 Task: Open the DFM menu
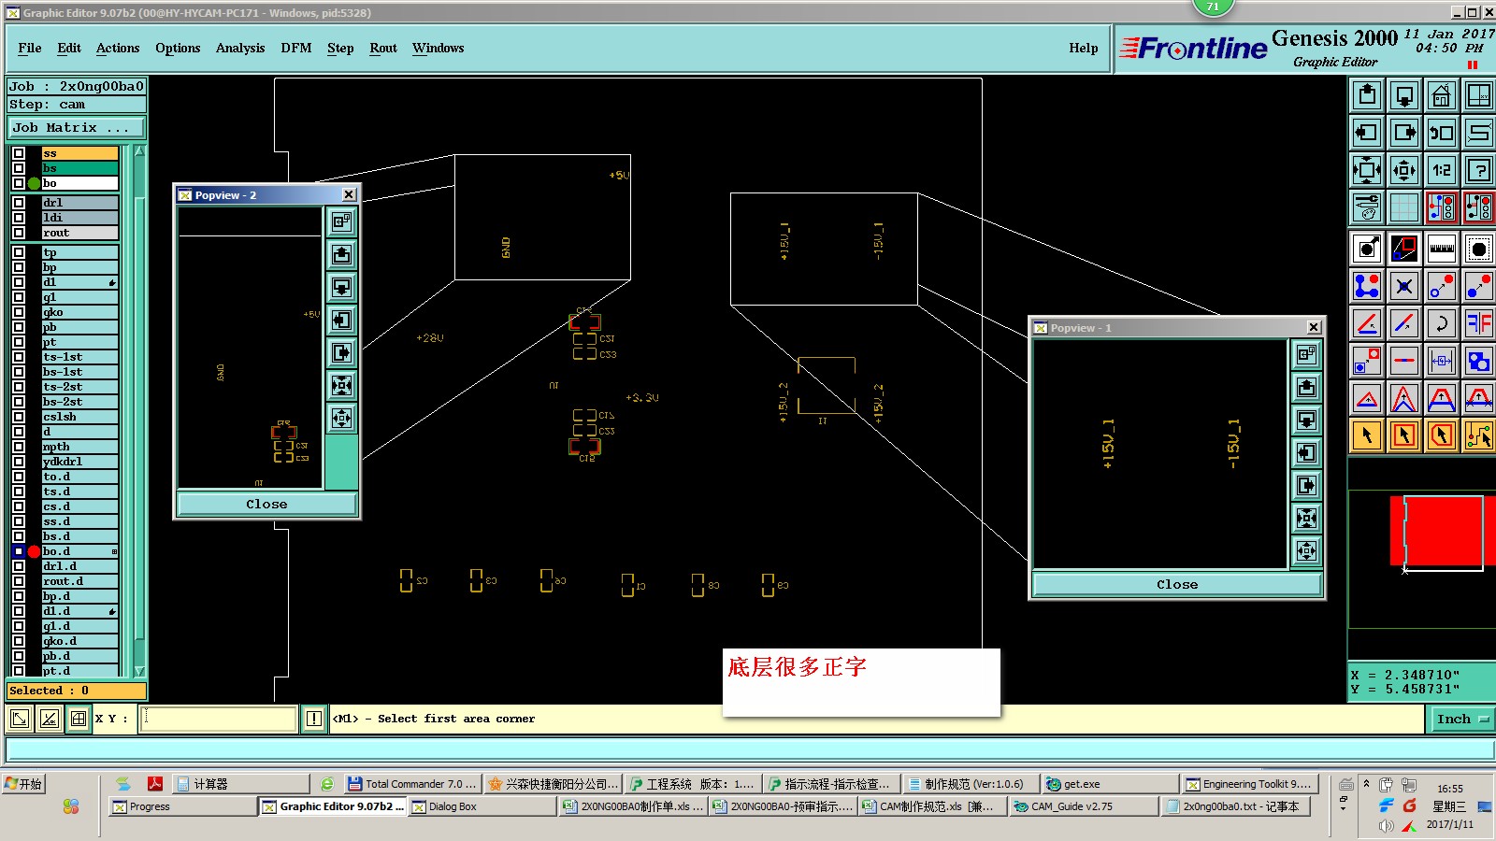click(296, 49)
